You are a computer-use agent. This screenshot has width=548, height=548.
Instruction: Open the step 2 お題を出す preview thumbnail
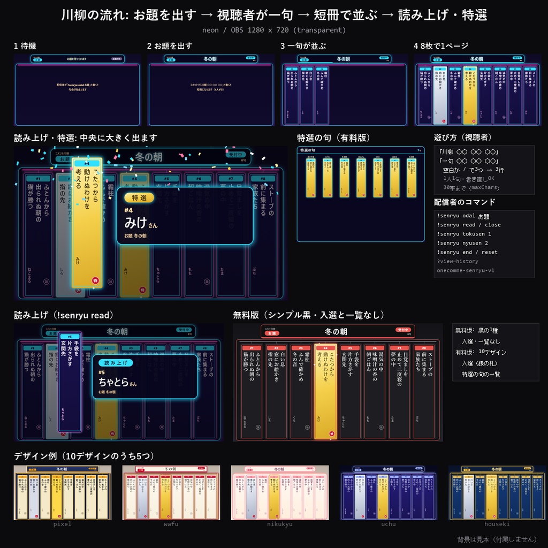tap(211, 90)
